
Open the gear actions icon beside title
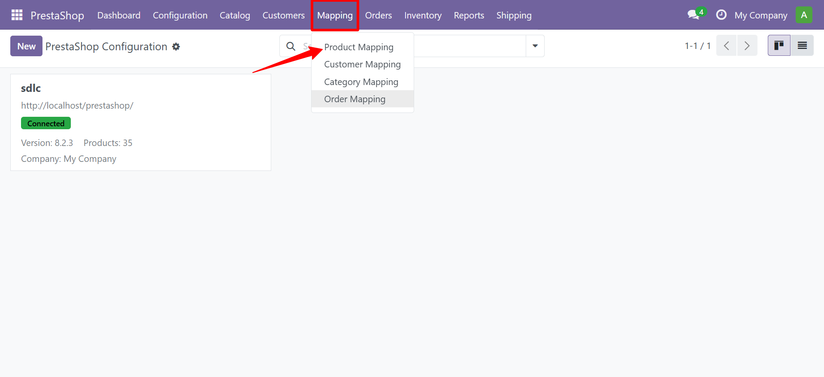(176, 46)
